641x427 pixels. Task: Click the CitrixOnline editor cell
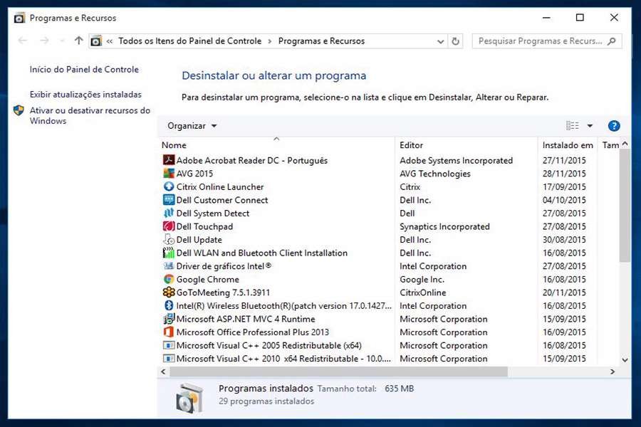point(422,292)
